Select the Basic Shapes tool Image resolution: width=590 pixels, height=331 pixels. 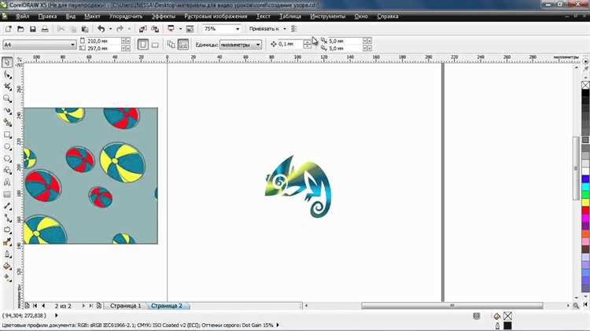[x=7, y=171]
